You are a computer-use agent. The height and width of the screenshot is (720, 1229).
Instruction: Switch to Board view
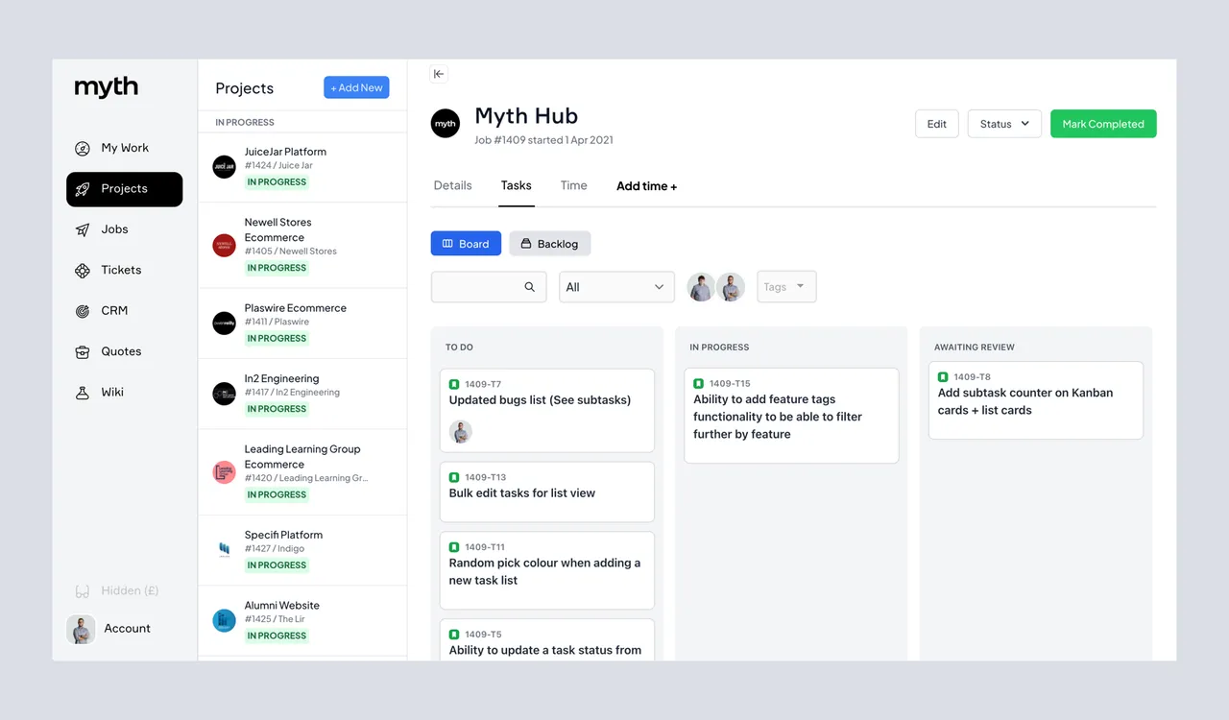(x=466, y=244)
